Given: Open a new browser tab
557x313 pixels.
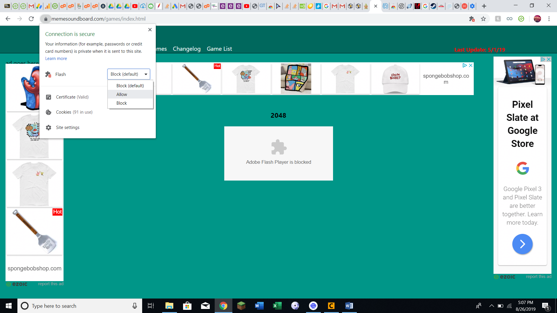Looking at the screenshot, I should (x=484, y=6).
